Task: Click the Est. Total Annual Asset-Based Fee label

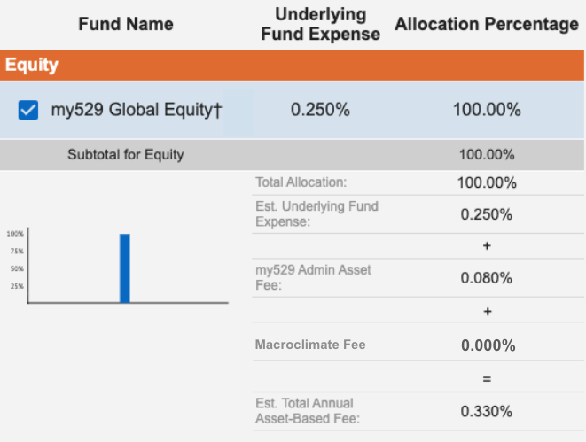Action: [x=308, y=411]
